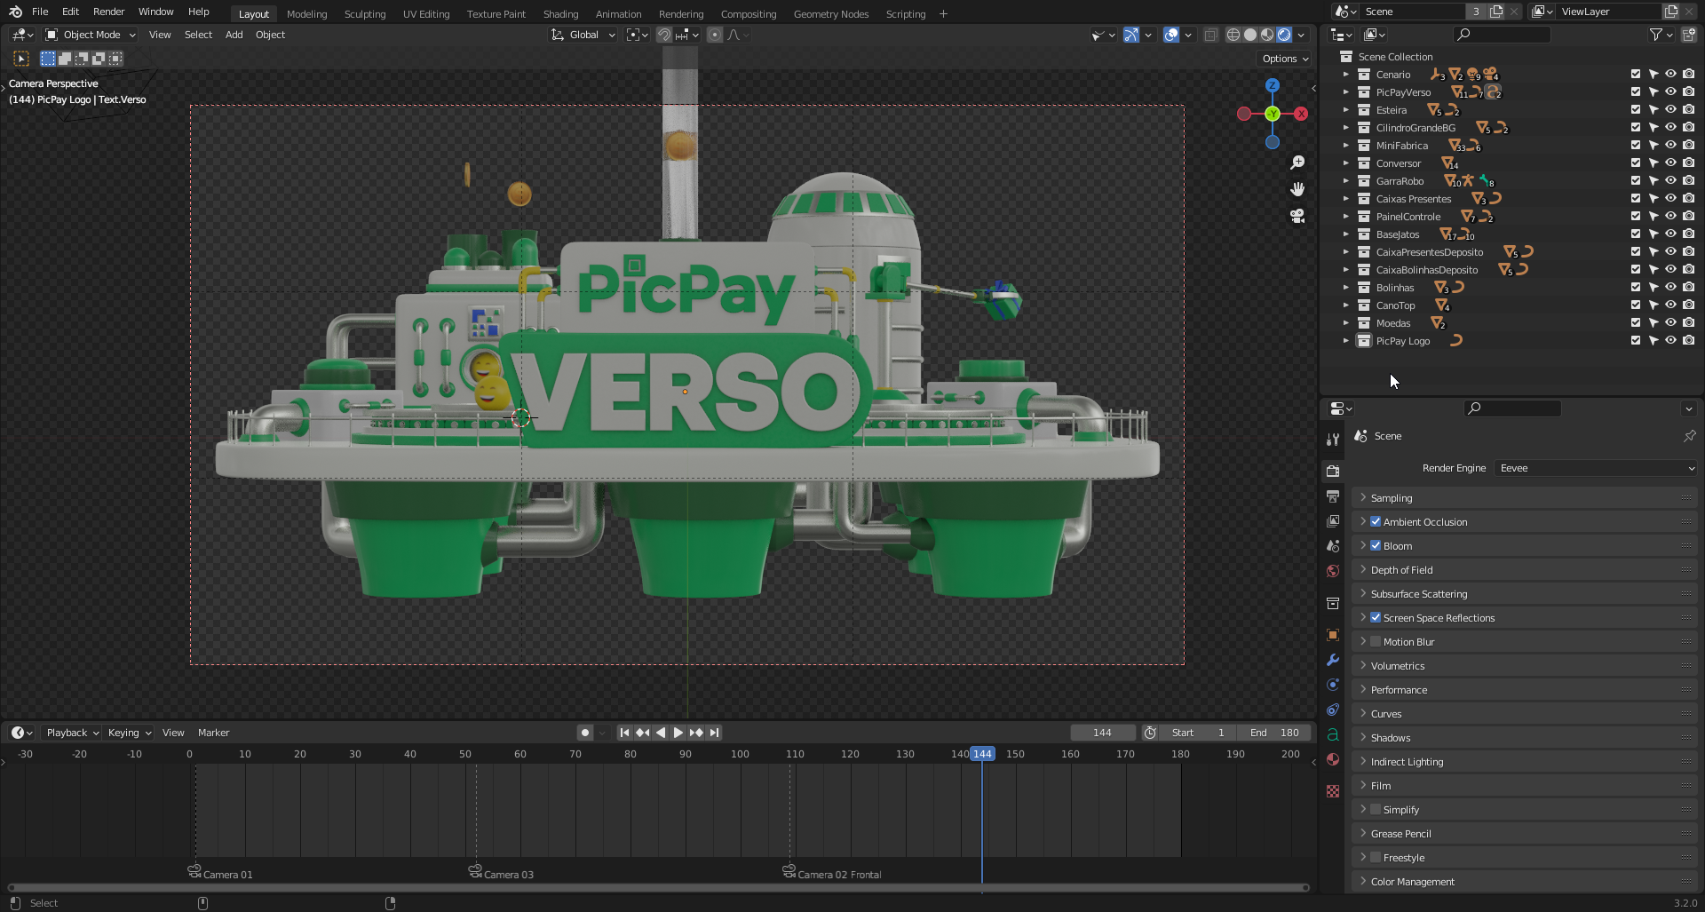This screenshot has width=1705, height=912.
Task: Open Render properties tab icon
Action: pos(1333,471)
